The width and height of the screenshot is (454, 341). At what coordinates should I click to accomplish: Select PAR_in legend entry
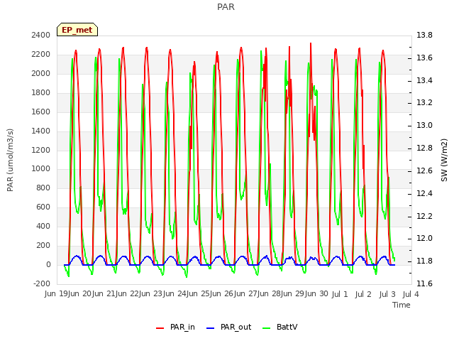coord(175,327)
